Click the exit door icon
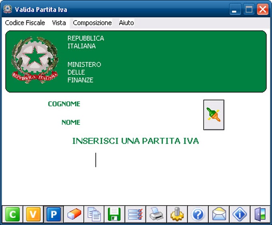 click(260, 214)
